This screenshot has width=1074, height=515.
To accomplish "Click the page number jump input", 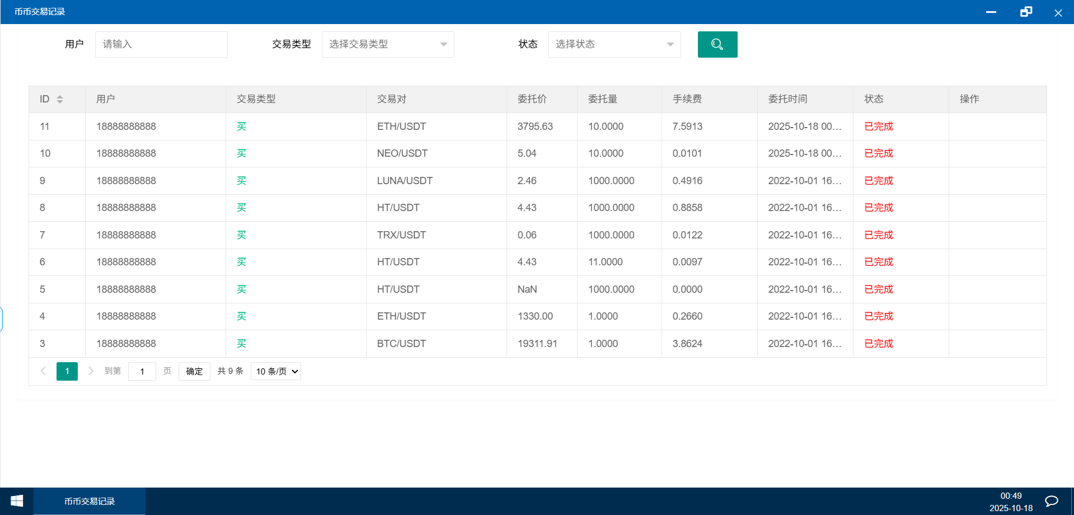I will 142,371.
